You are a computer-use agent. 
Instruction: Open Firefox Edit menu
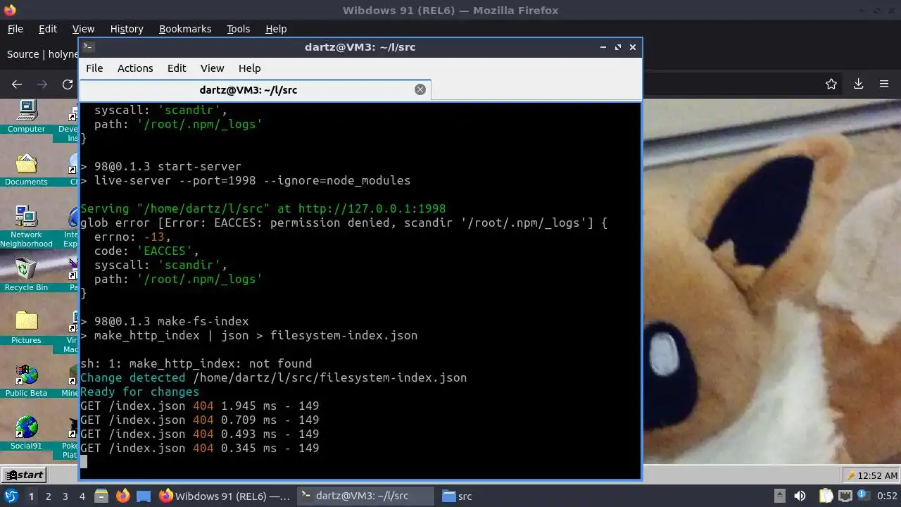(x=48, y=29)
